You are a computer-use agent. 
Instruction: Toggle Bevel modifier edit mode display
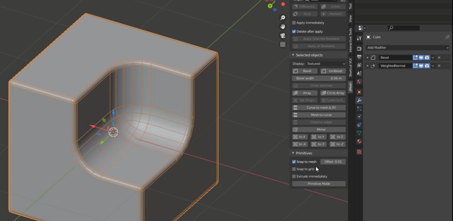[415, 58]
